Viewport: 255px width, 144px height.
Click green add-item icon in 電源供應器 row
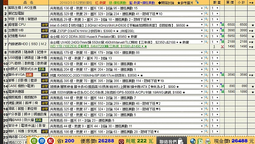pyautogui.click(x=222, y=91)
